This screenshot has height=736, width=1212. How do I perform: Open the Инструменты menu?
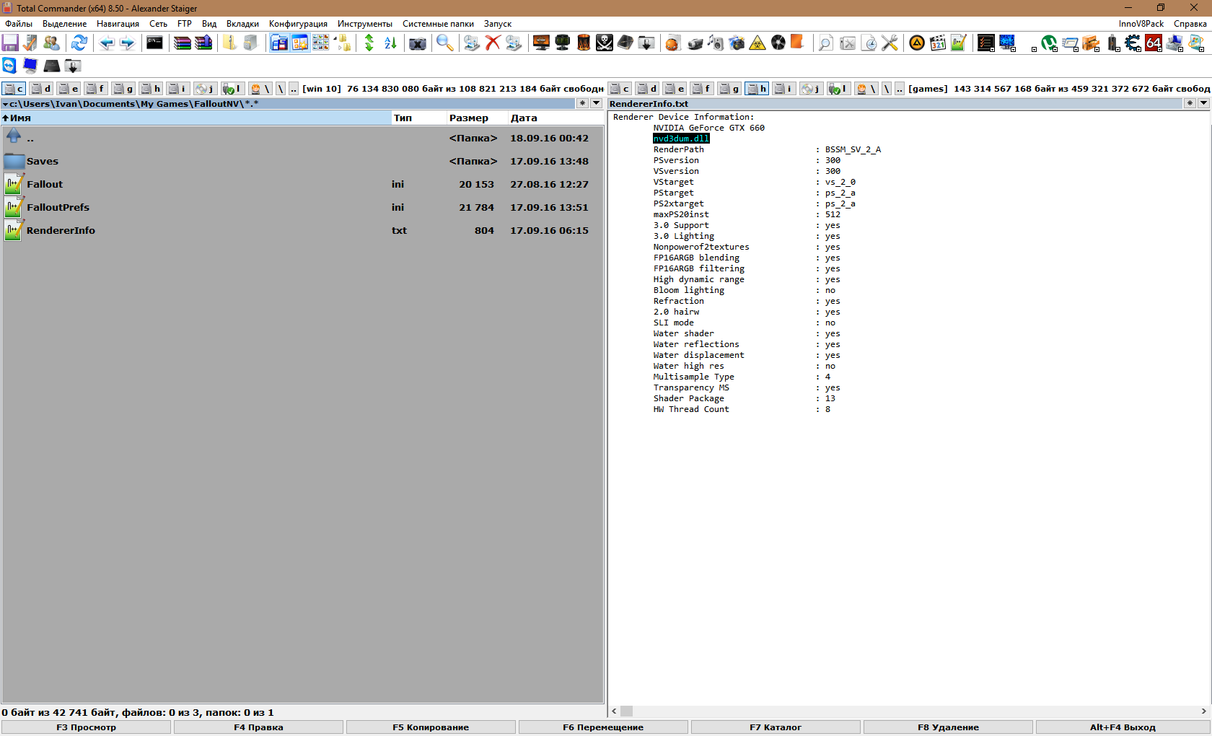coord(364,24)
